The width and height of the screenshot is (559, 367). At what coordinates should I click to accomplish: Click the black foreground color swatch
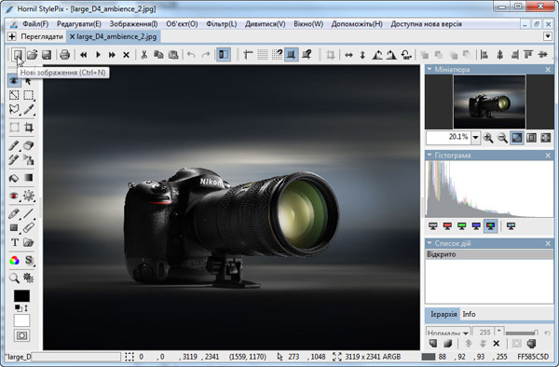point(21,295)
